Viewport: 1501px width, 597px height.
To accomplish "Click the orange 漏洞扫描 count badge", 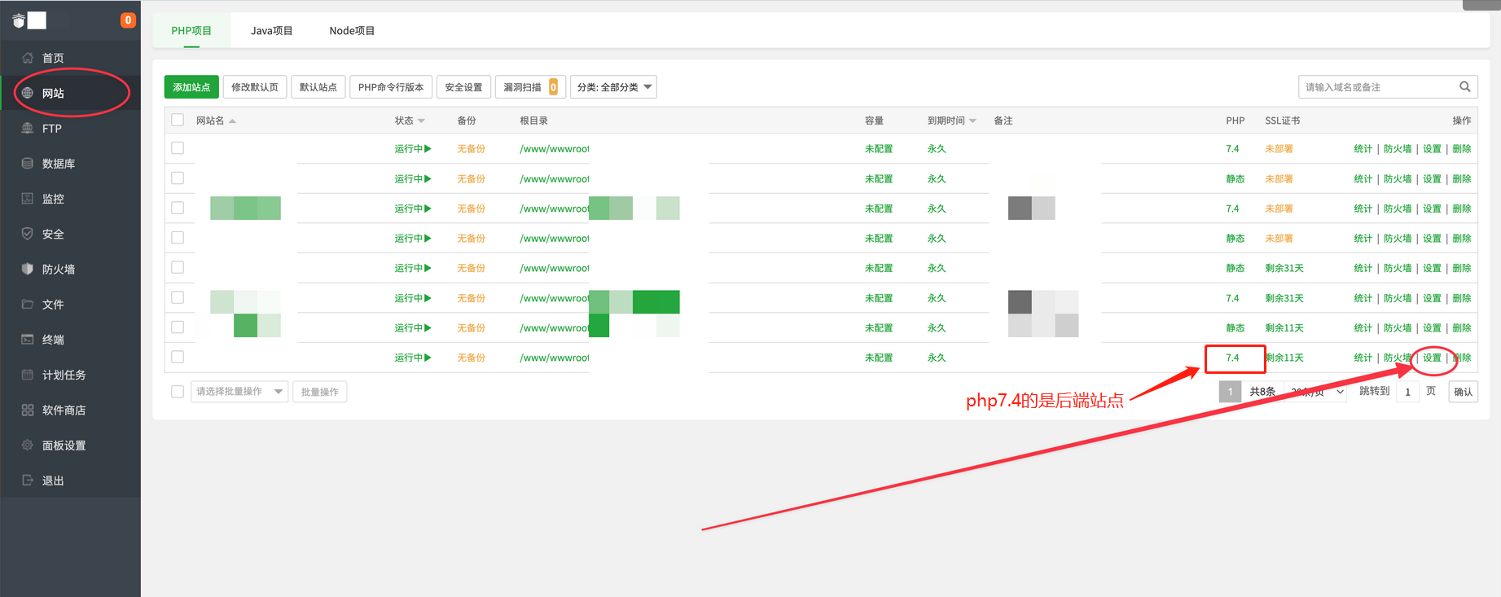I will tap(553, 87).
